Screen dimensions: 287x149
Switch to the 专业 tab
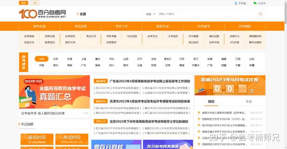tap(249, 102)
